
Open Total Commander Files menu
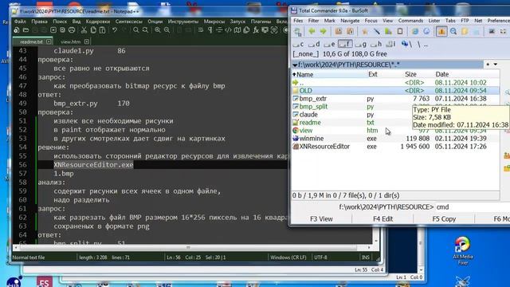(x=298, y=21)
